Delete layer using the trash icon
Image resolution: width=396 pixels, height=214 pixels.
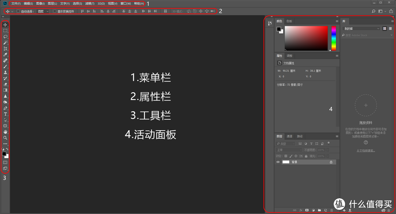point(332,210)
